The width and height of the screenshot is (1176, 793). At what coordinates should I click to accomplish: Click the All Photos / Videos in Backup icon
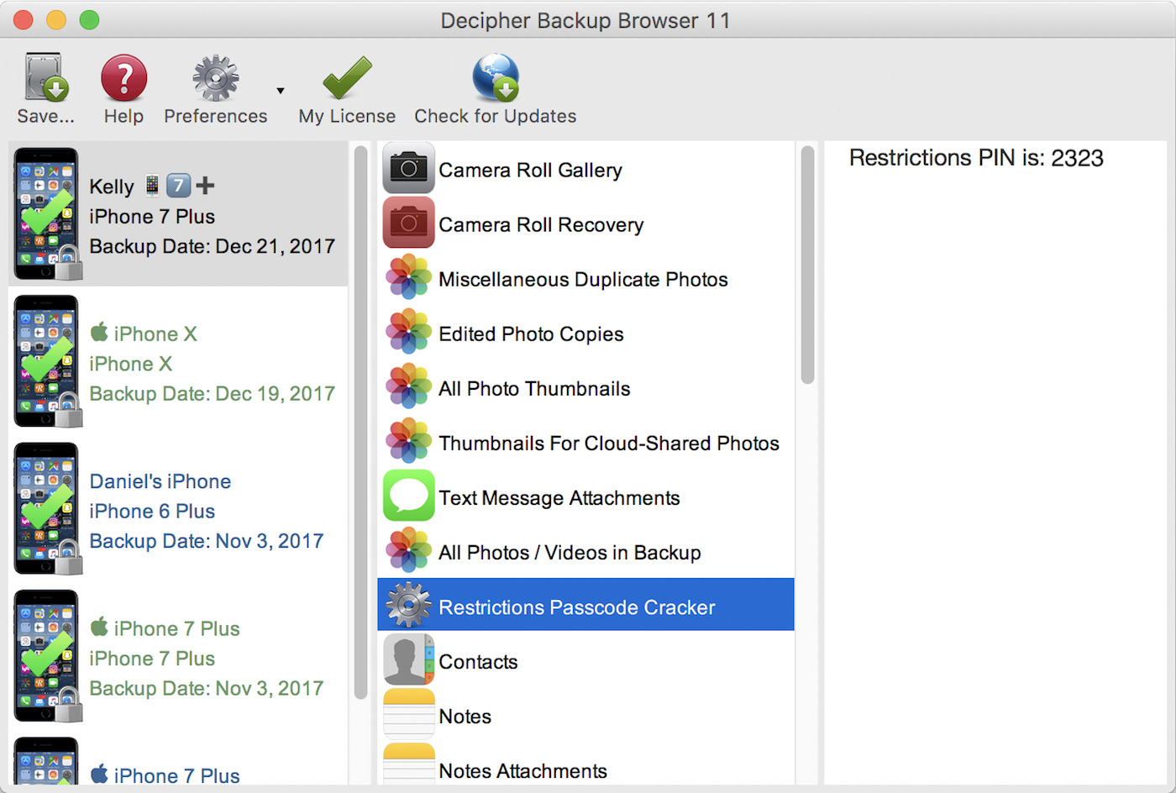pos(409,551)
